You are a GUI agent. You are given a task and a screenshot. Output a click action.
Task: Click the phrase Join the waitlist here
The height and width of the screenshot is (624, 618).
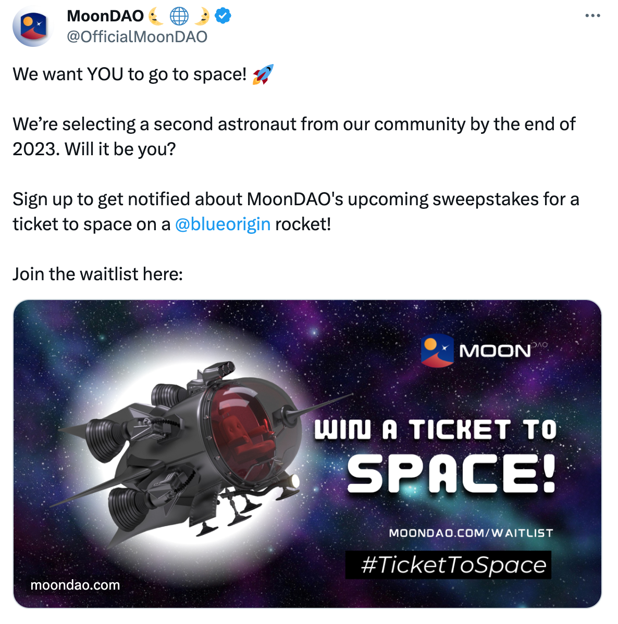[x=97, y=273]
